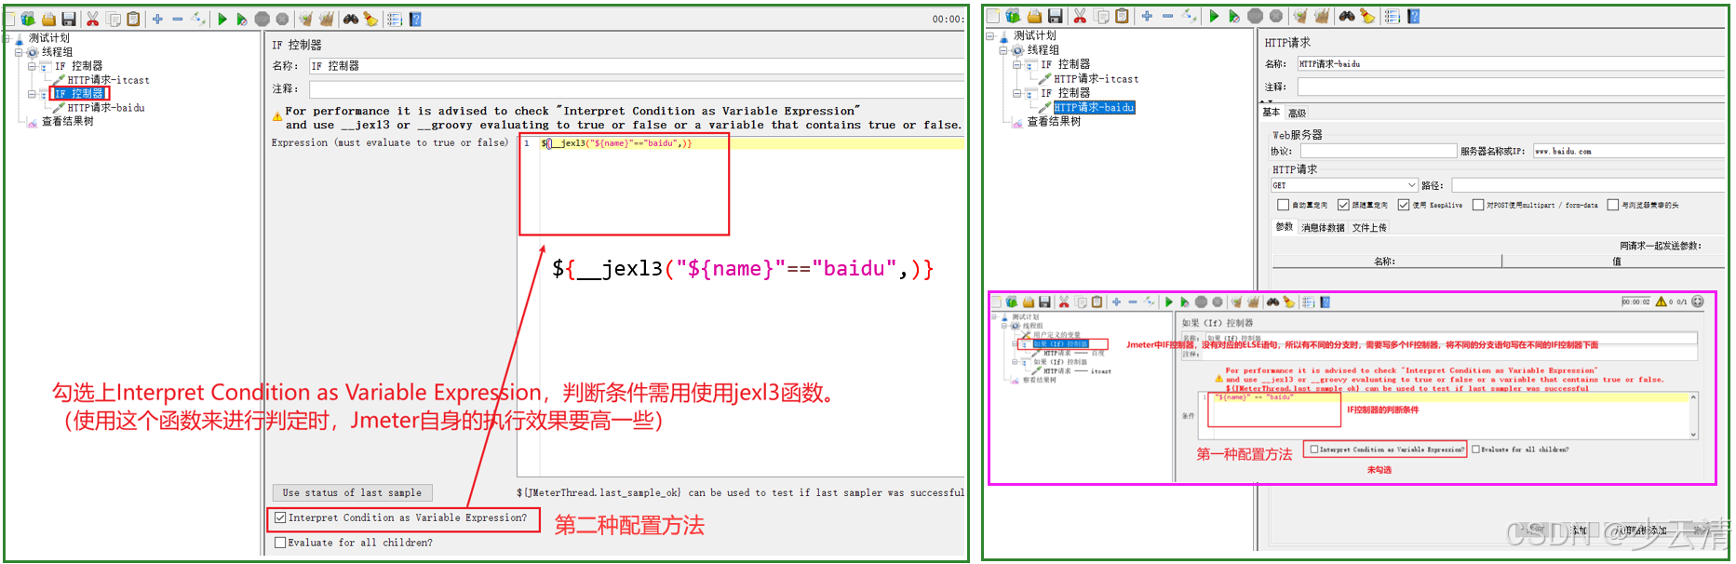Viewport: 1736px width, 564px height.
Task: Select HTTP请求-itcast in right window tree
Action: 1096,79
